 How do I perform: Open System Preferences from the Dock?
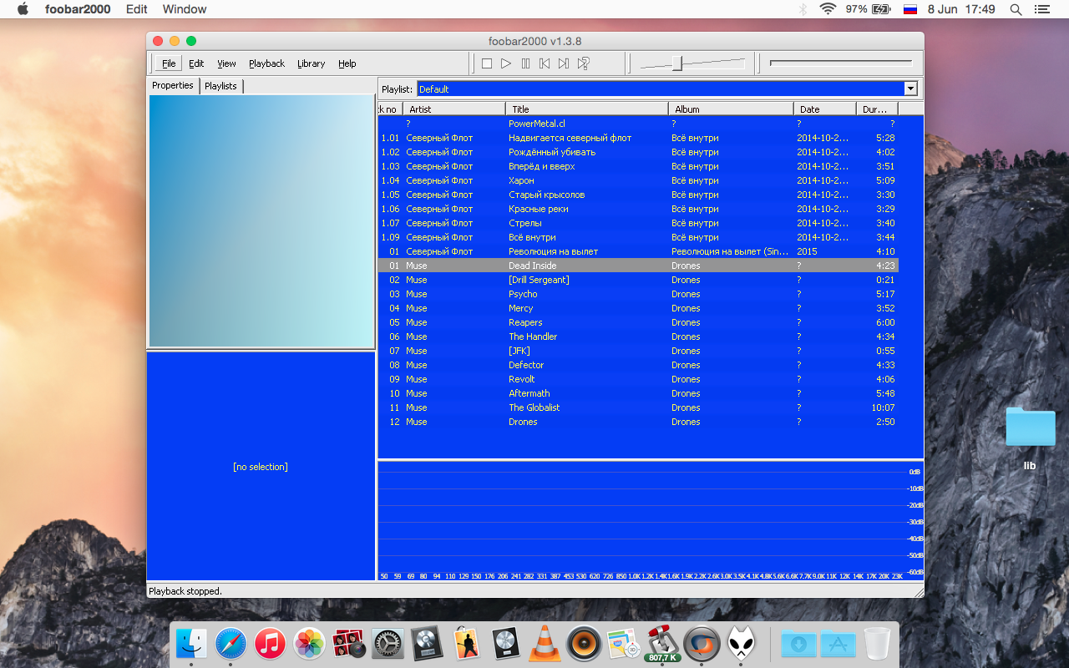[x=388, y=644]
